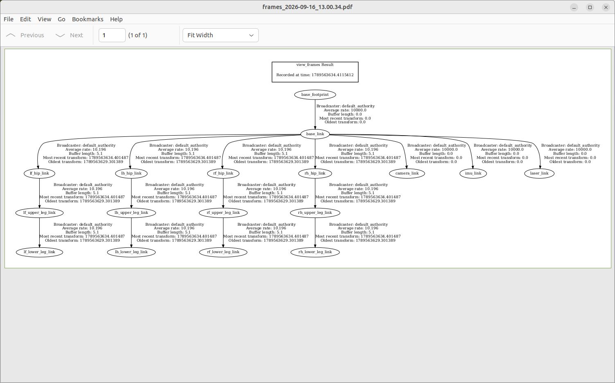Click the lh_upper_leg_link node
The width and height of the screenshot is (615, 383).
pyautogui.click(x=131, y=213)
